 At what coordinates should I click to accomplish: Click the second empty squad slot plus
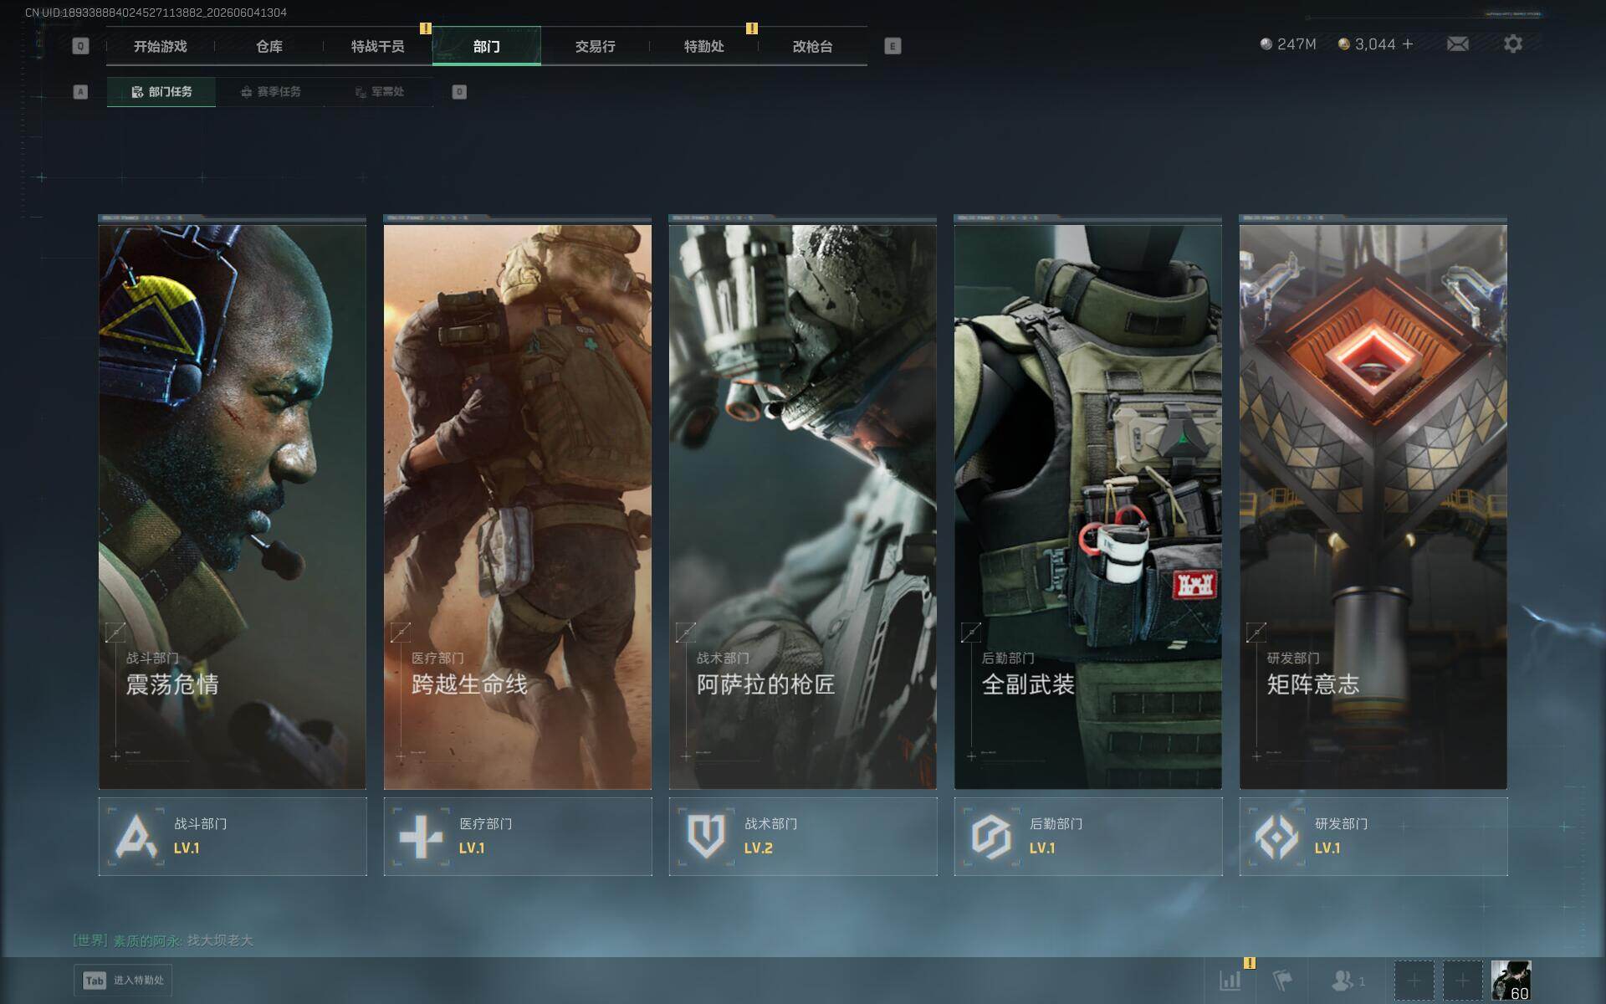[1462, 981]
